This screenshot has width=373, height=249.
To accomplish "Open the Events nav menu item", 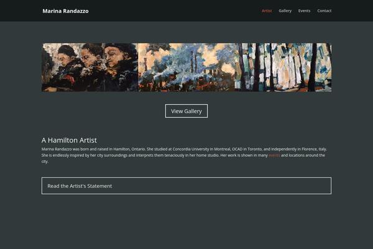I will click(x=304, y=11).
